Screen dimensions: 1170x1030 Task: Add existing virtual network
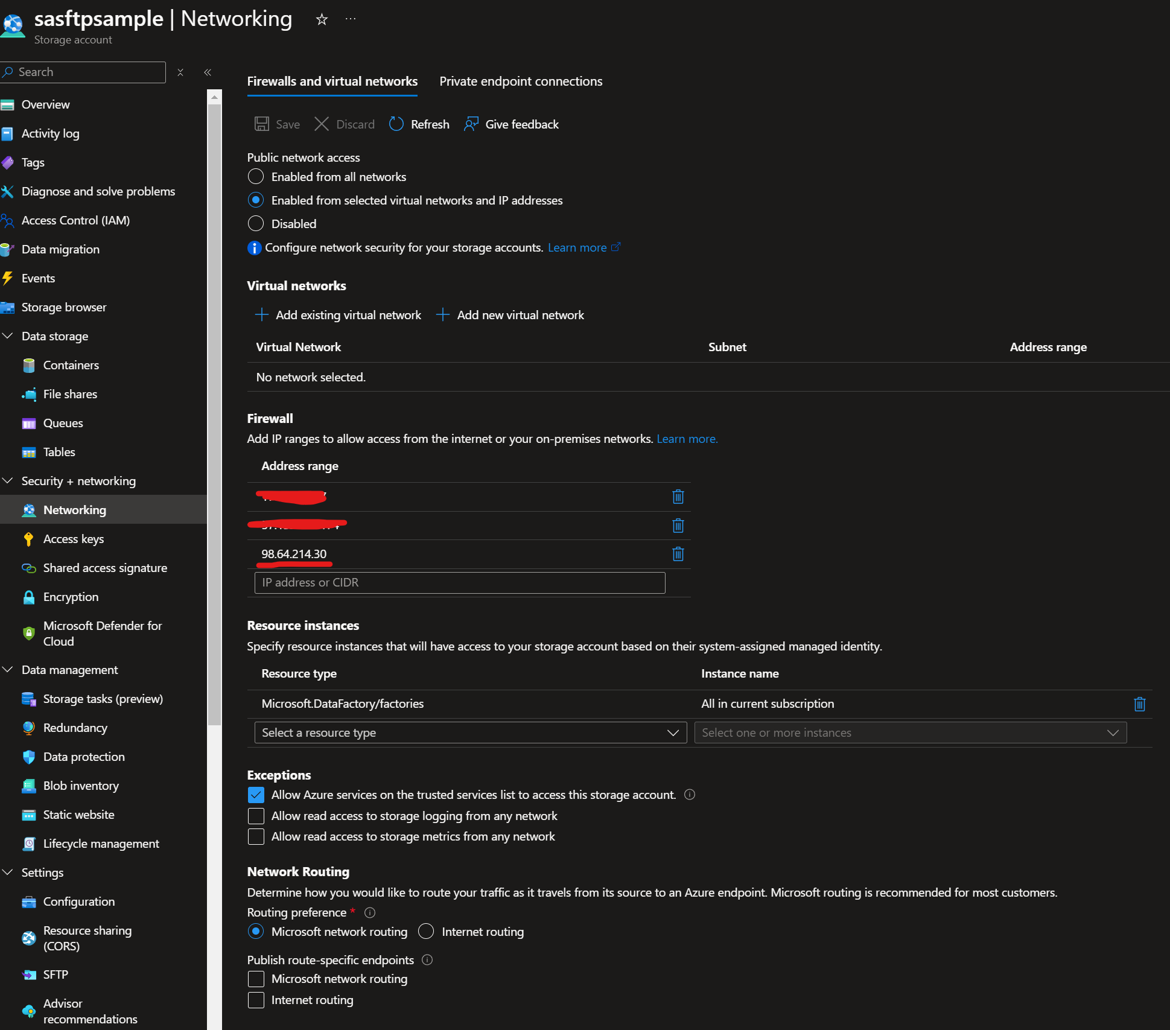pos(338,314)
